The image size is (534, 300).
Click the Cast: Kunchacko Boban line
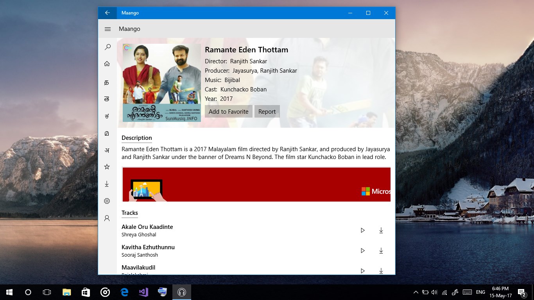(x=236, y=89)
